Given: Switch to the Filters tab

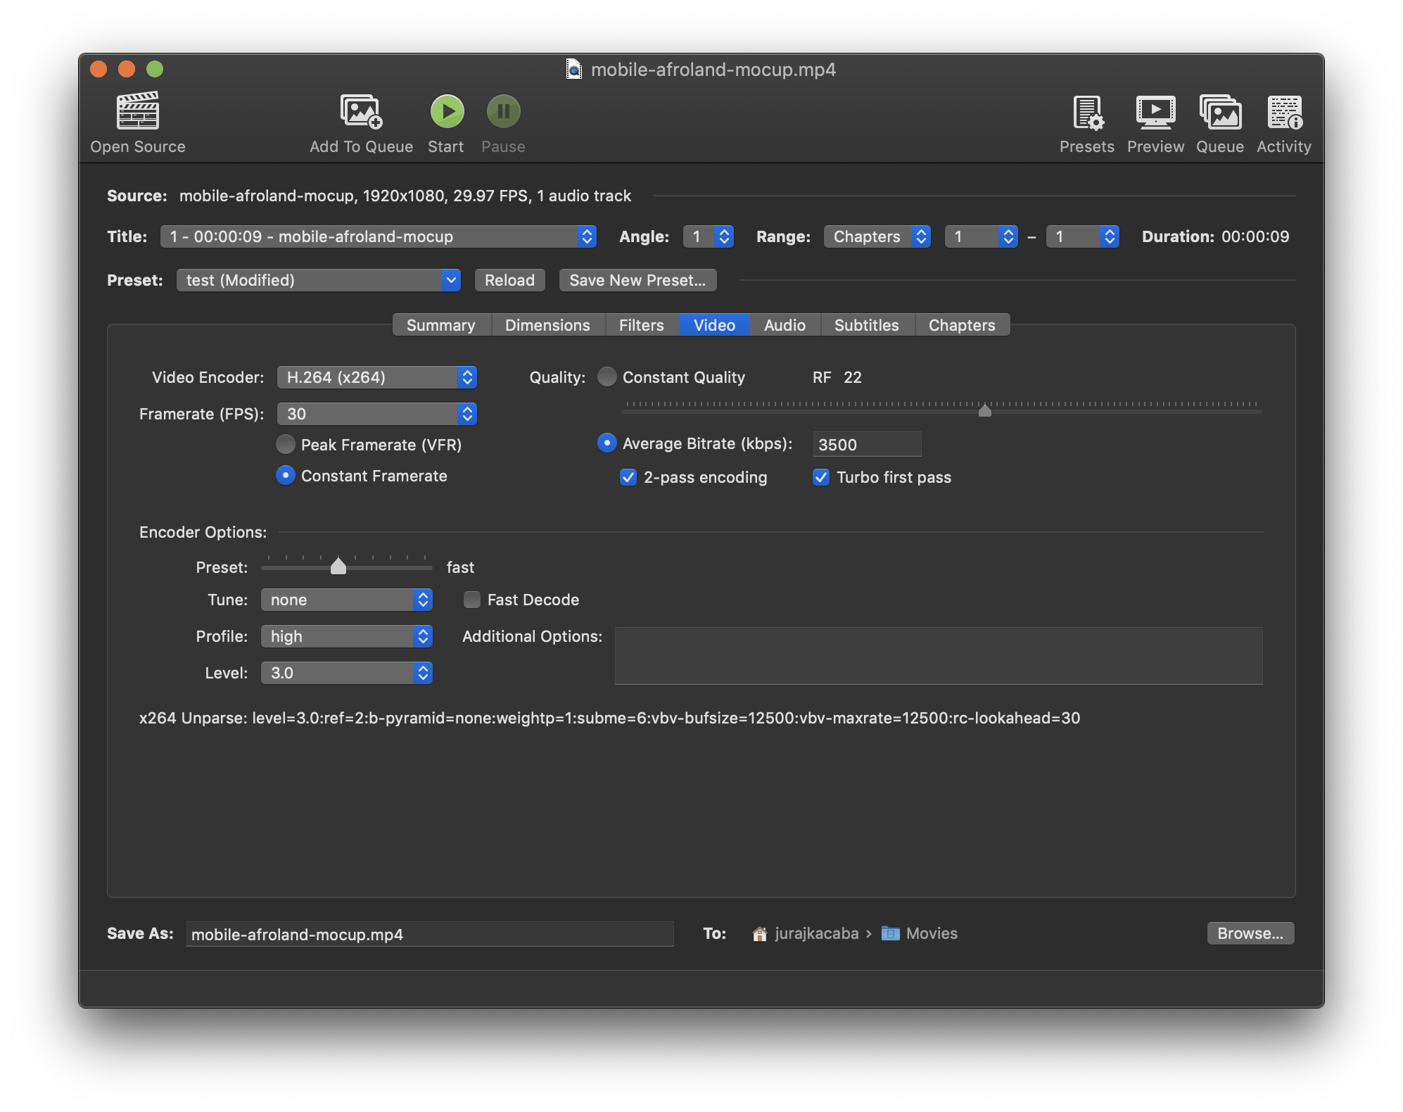Looking at the screenshot, I should (x=642, y=325).
